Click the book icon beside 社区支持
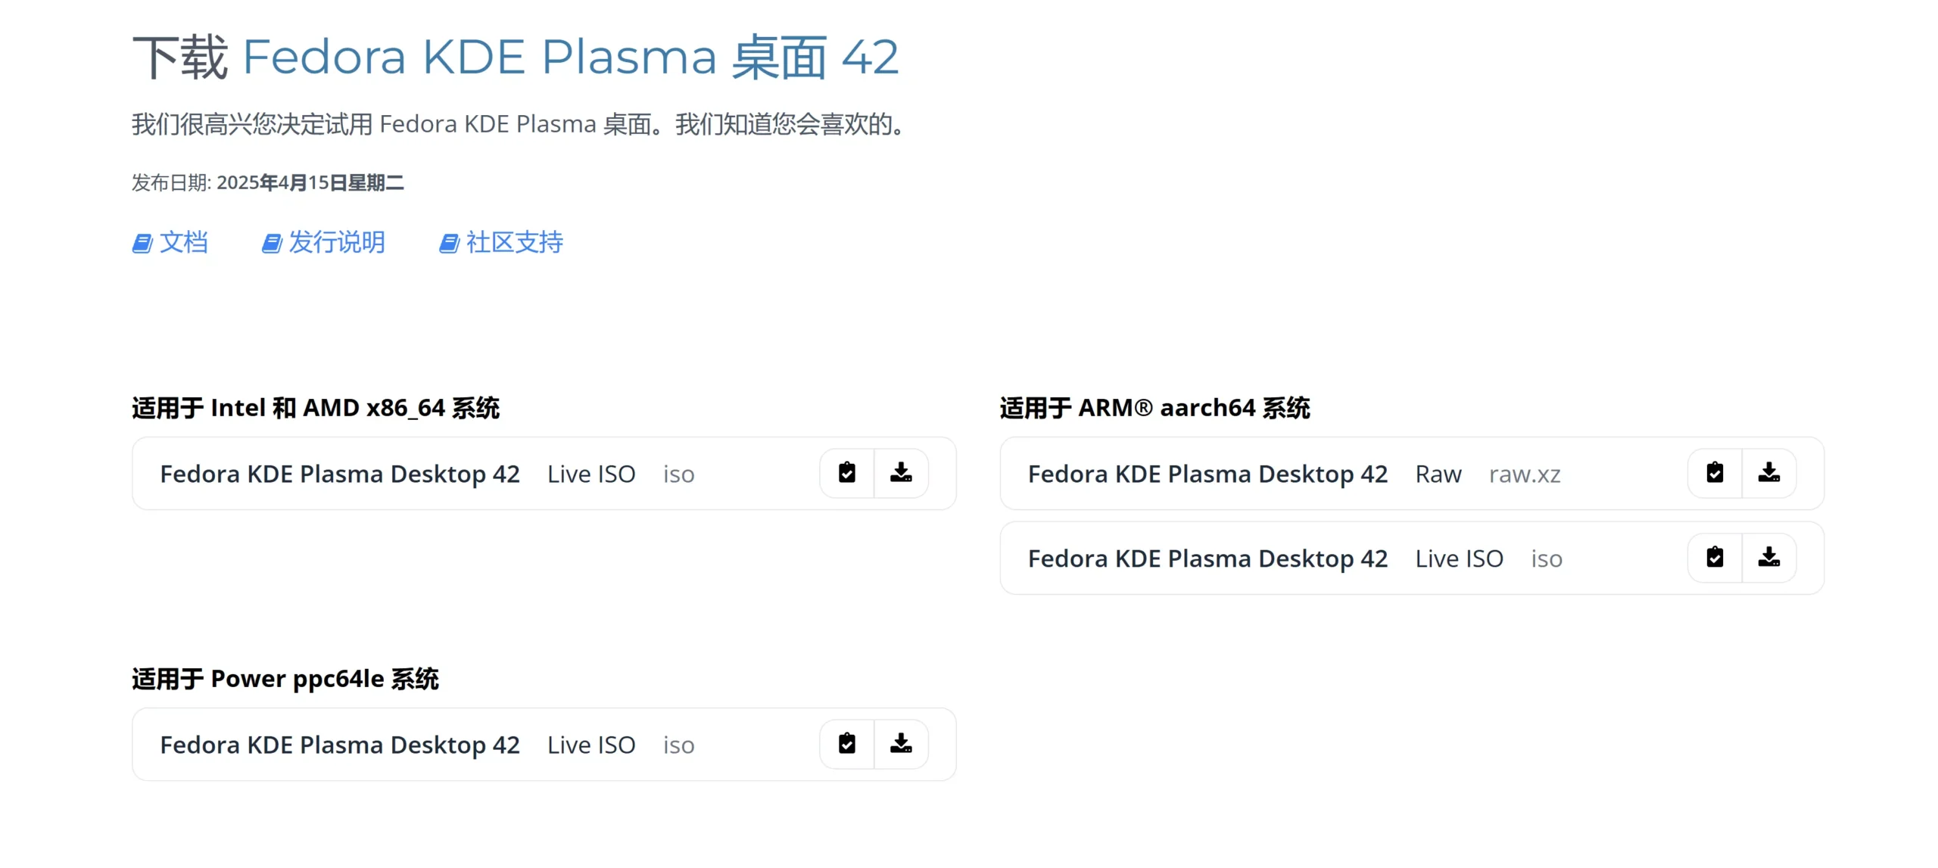The width and height of the screenshot is (1938, 868). click(449, 244)
